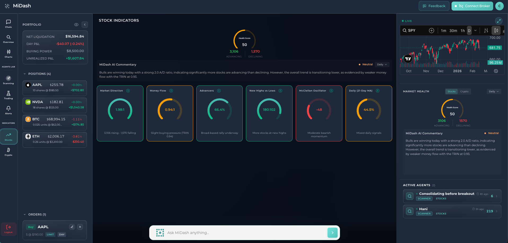
Task: Toggle portfolio values visibility eye
Action: (76, 25)
